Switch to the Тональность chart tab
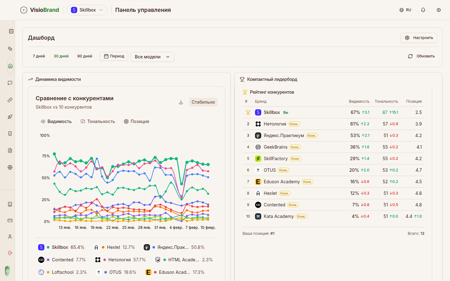450x281 pixels. [98, 121]
